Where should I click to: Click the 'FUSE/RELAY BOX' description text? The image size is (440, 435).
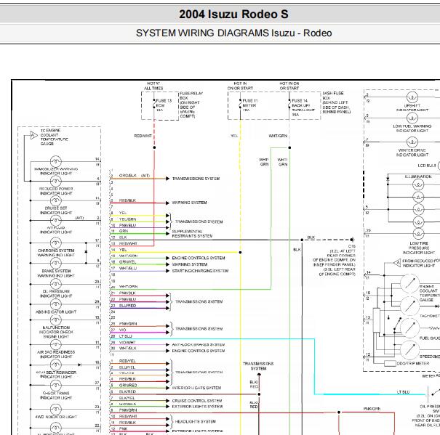point(191,105)
